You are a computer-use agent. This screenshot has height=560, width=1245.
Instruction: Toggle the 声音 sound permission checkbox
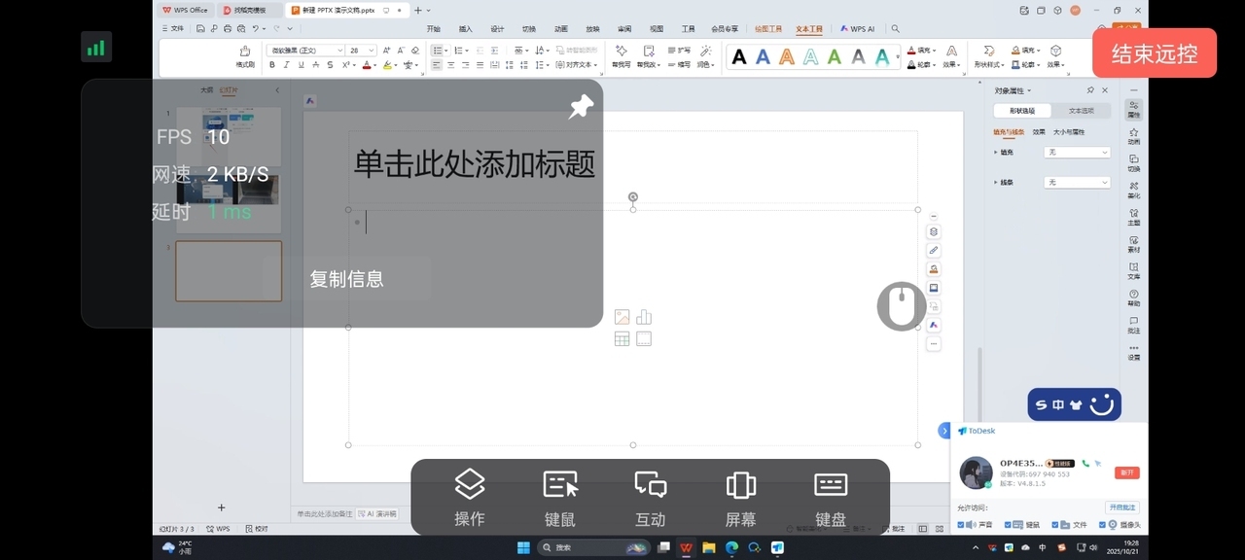pos(961,525)
